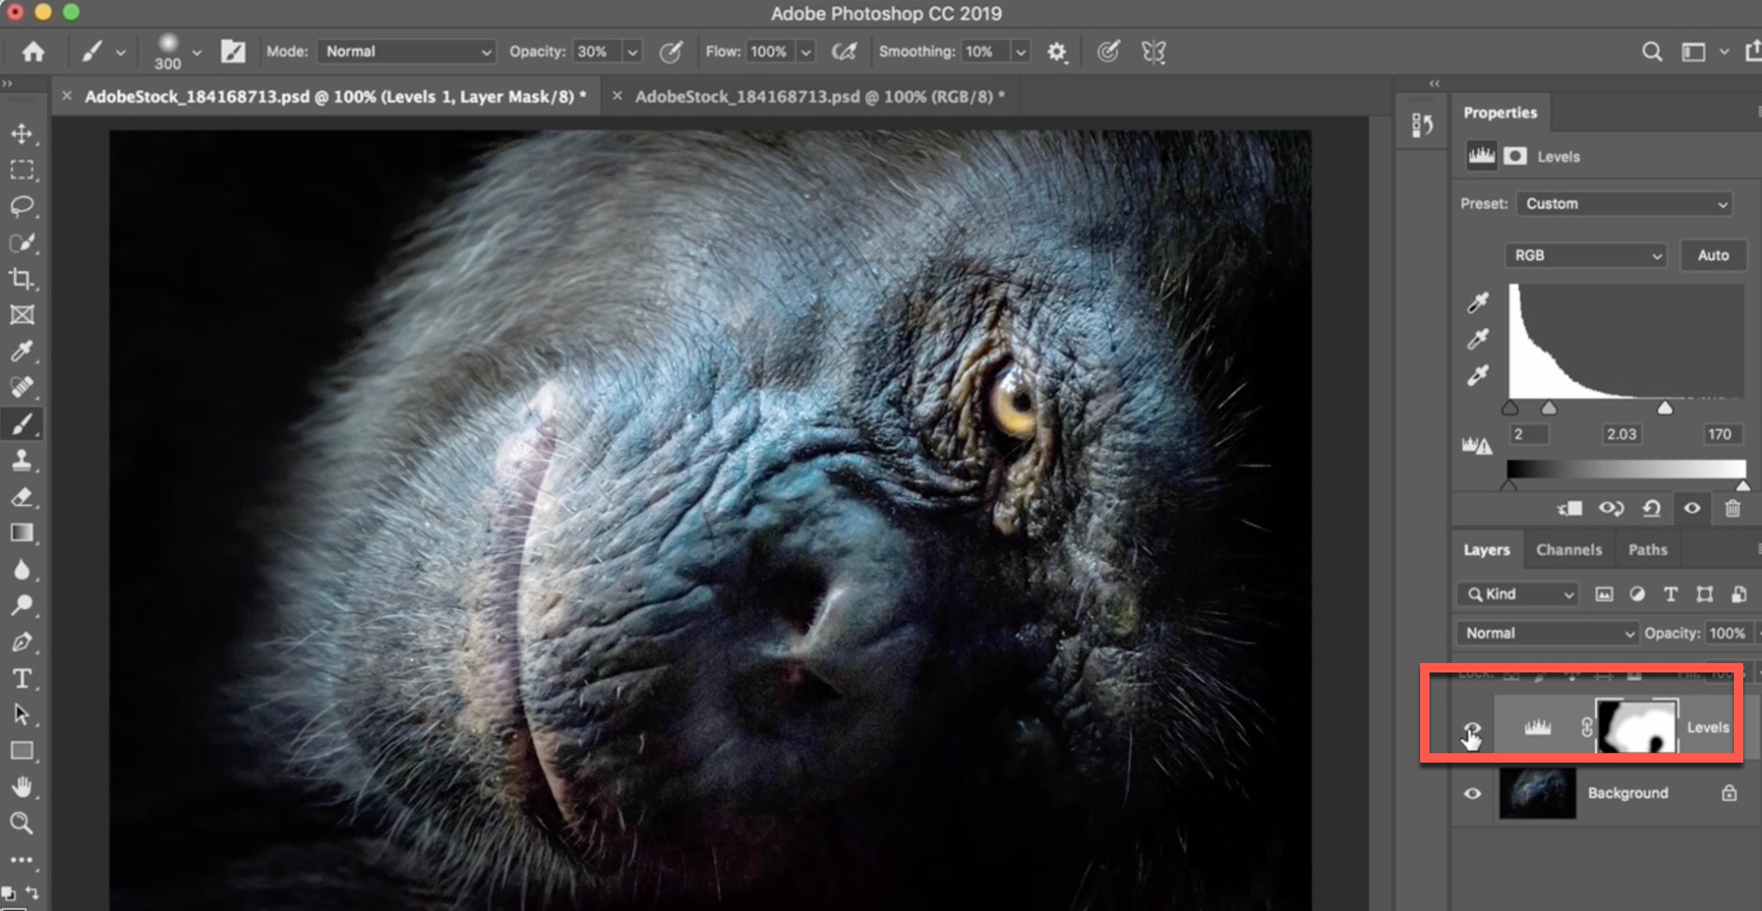Click the Auto levels button

[1712, 255]
